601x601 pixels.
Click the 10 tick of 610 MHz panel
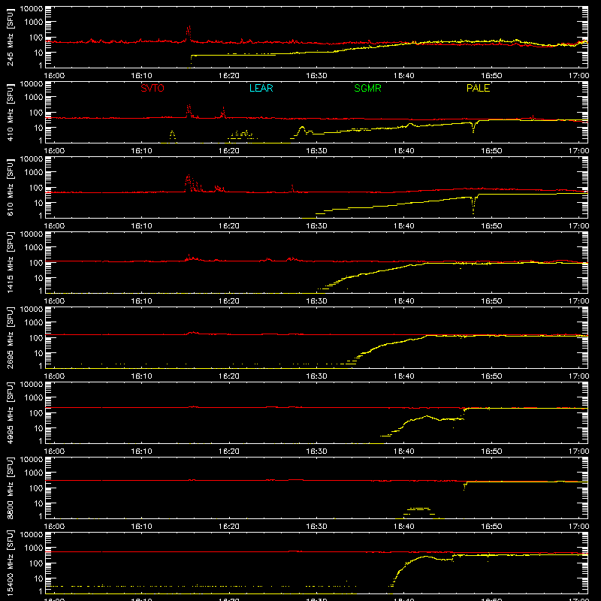click(x=38, y=203)
